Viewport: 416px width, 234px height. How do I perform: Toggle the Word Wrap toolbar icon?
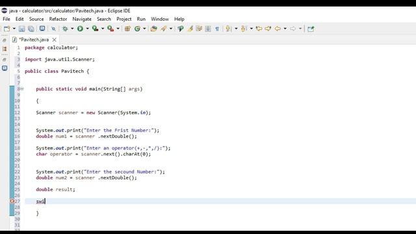tap(199, 29)
